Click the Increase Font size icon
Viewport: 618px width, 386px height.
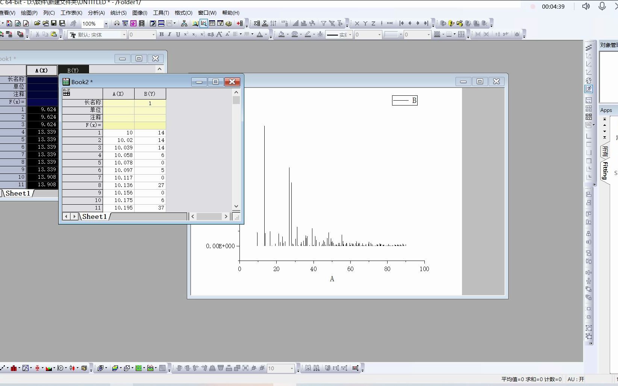[219, 35]
